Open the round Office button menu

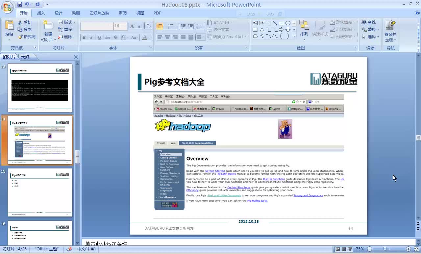(x=7, y=7)
